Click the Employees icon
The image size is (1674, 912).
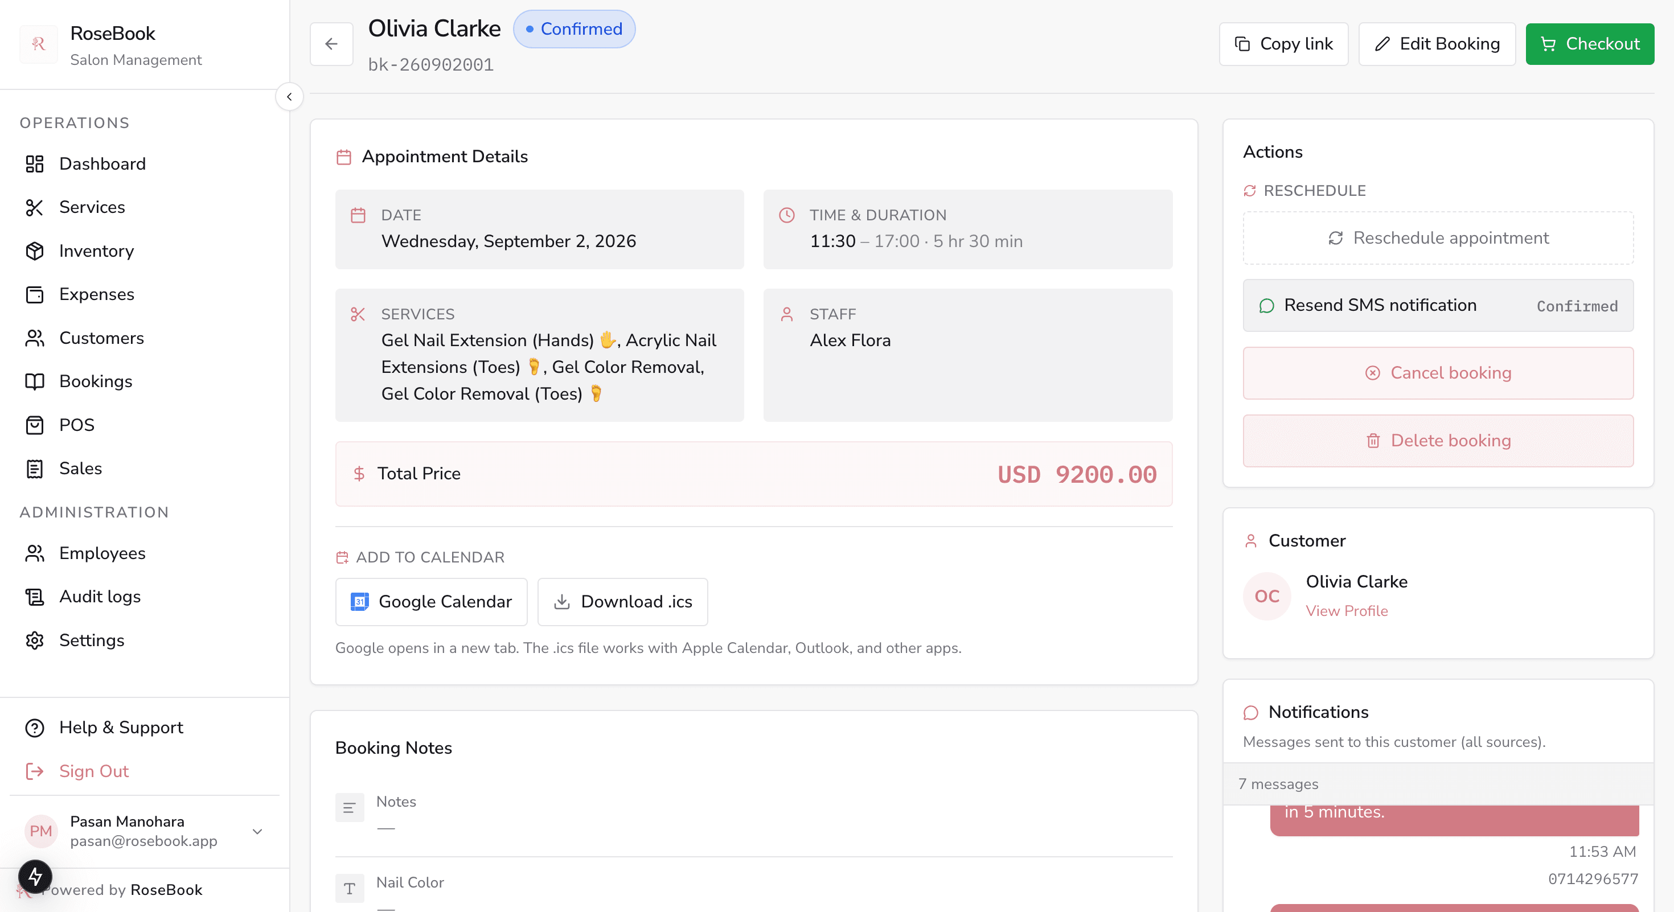34,553
